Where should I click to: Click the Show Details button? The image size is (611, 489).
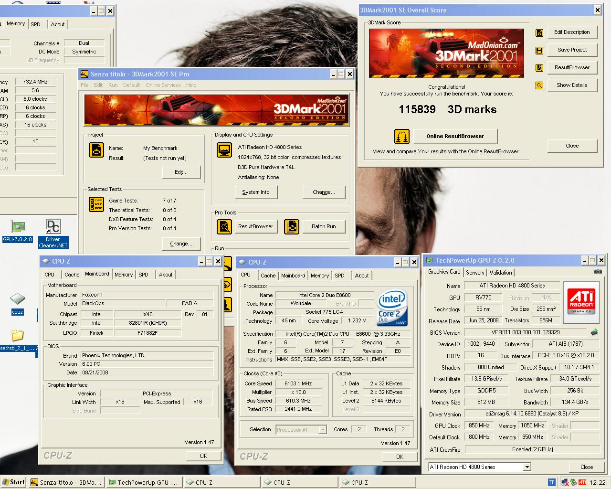point(572,85)
